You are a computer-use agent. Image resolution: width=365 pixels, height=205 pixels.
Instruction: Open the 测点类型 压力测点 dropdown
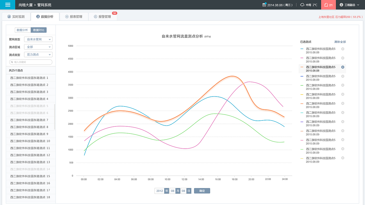(38, 54)
